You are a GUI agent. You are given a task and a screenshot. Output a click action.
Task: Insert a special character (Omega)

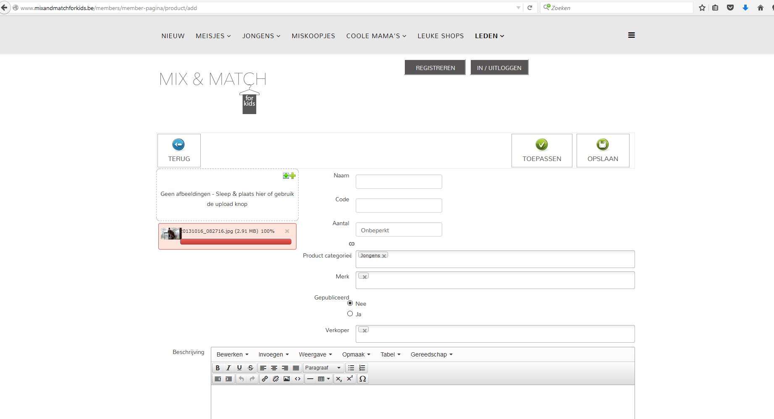(x=363, y=379)
